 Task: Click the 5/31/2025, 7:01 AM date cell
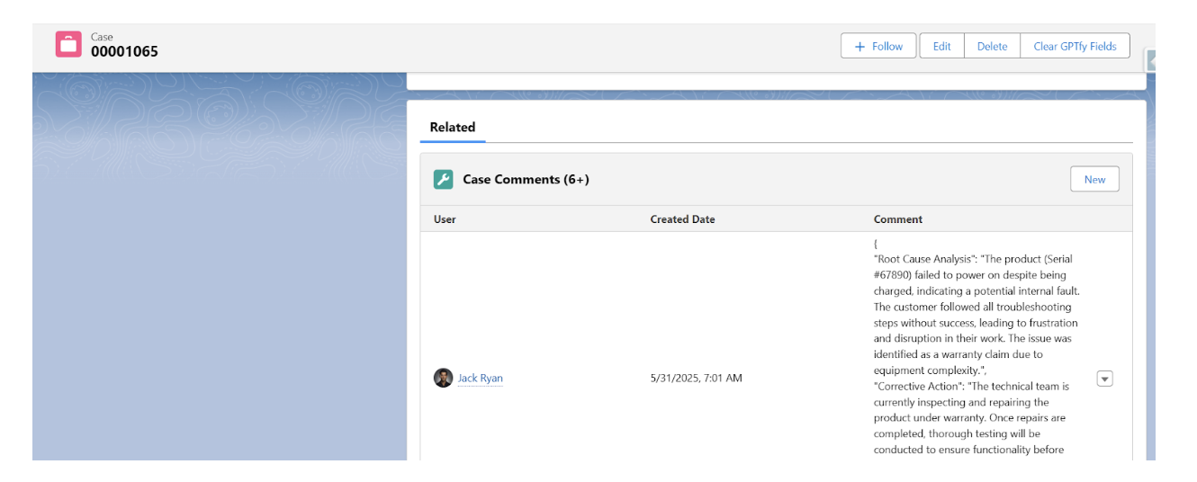click(x=696, y=378)
